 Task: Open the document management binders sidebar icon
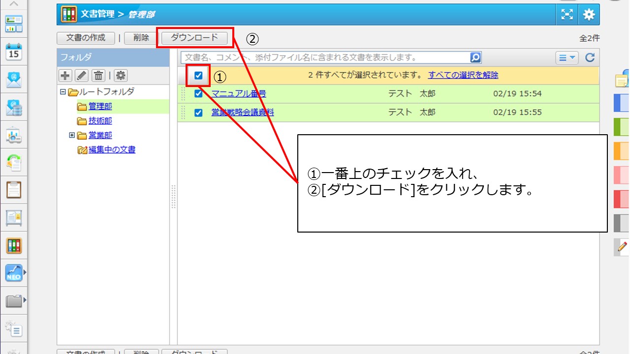pyautogui.click(x=14, y=245)
